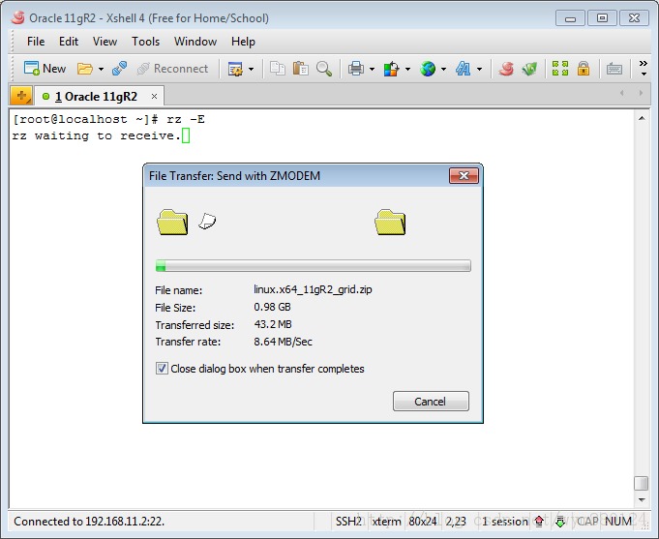Launch the Xshell red shell toolbar icon
Image resolution: width=659 pixels, height=539 pixels.
pos(506,69)
